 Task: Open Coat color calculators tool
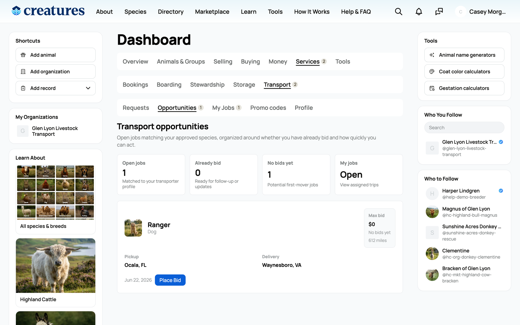coord(464,71)
